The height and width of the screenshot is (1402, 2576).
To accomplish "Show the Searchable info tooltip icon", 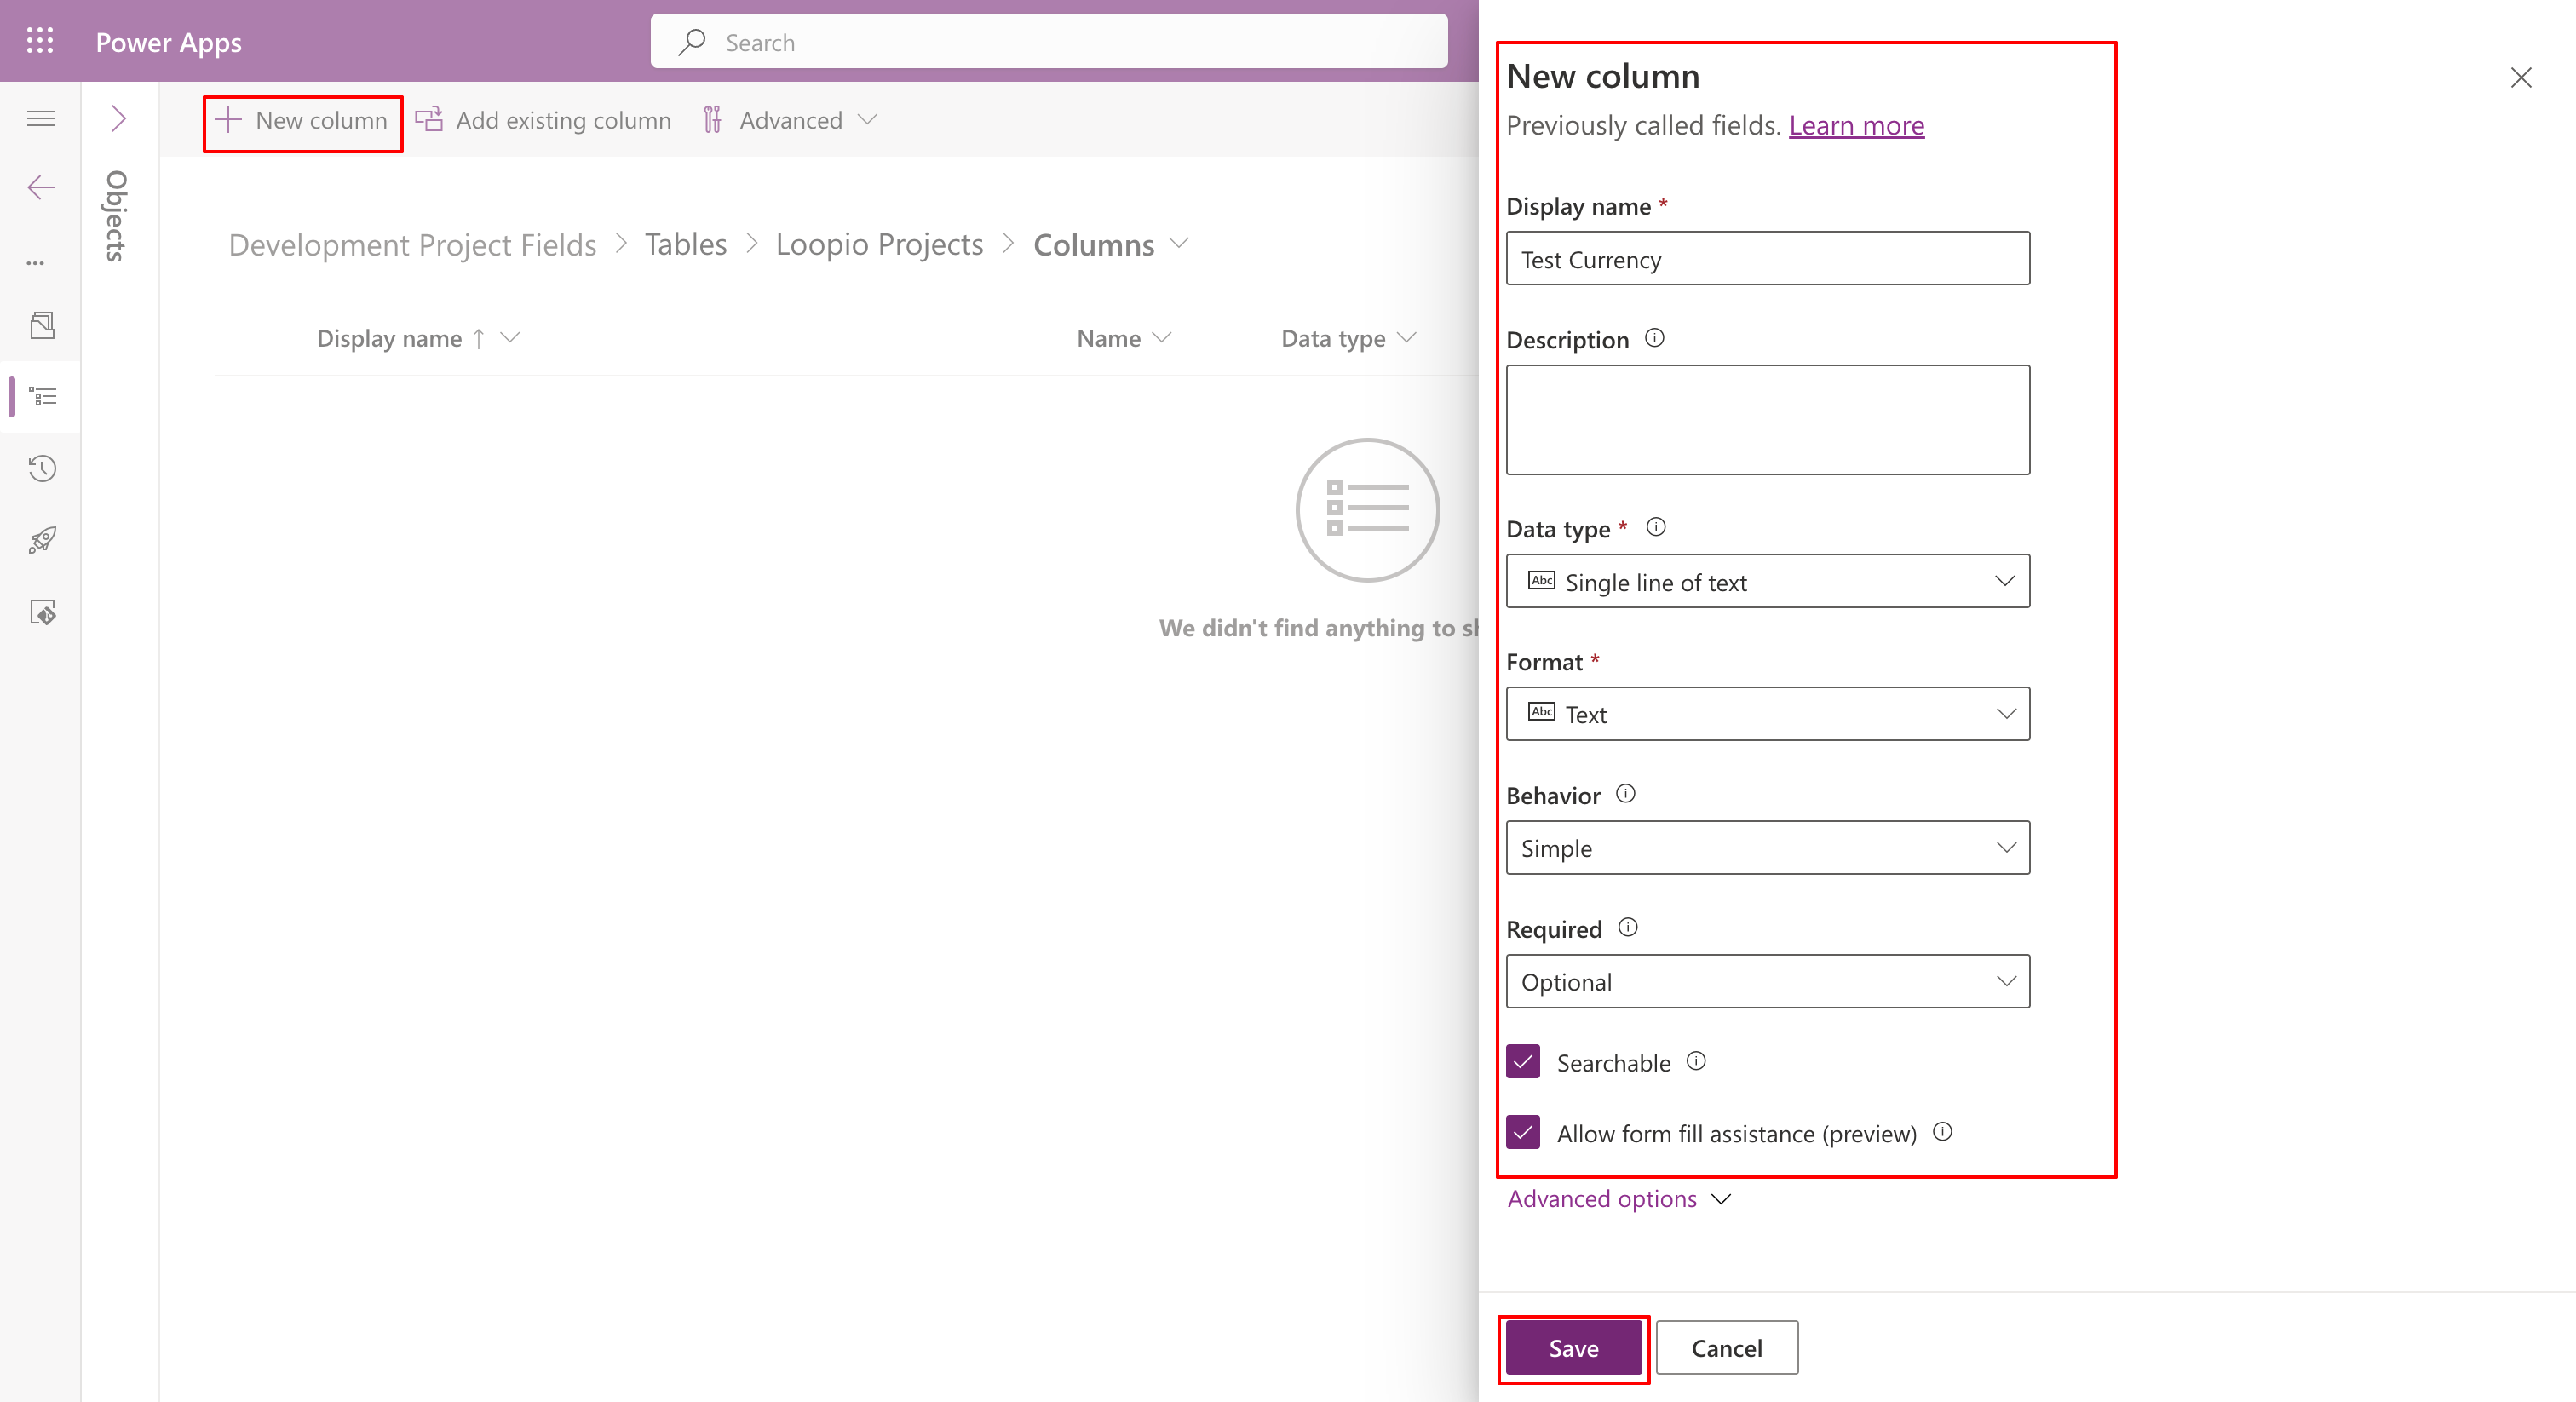I will click(x=1696, y=1061).
